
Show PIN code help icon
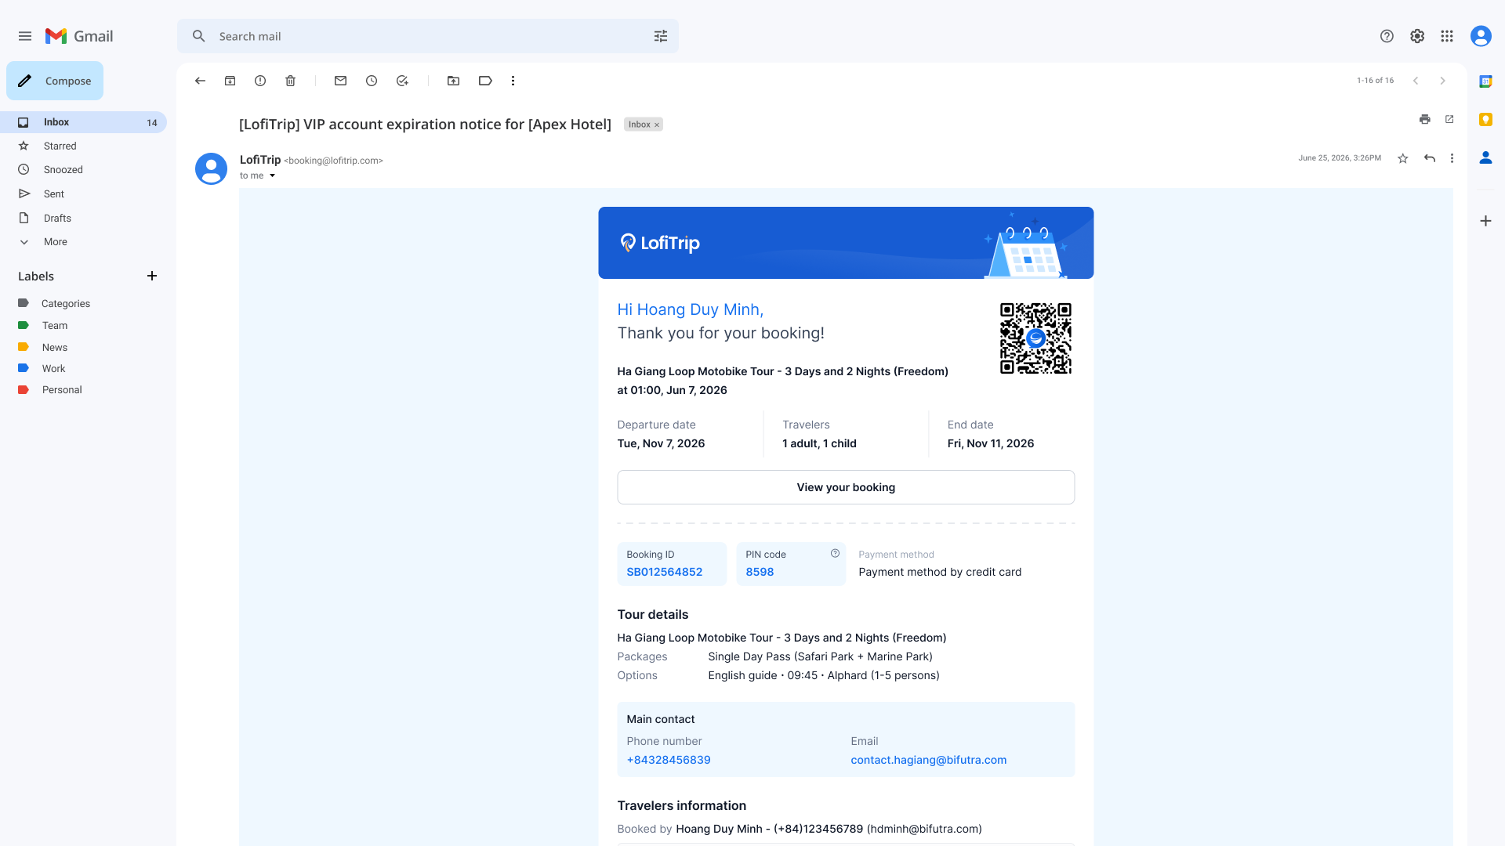click(x=835, y=553)
